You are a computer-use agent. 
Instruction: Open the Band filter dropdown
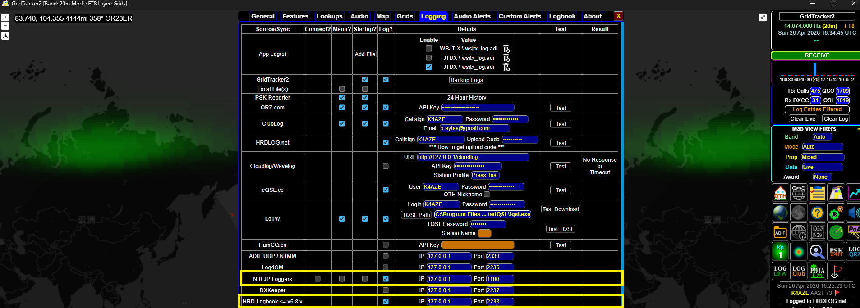click(822, 137)
